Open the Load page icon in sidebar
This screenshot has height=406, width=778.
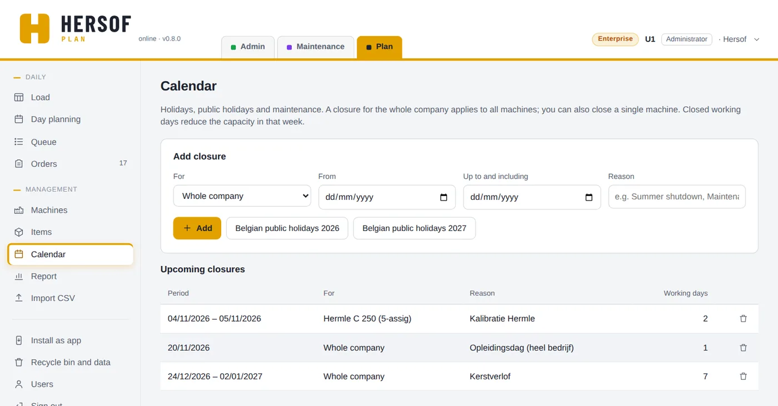click(x=19, y=97)
